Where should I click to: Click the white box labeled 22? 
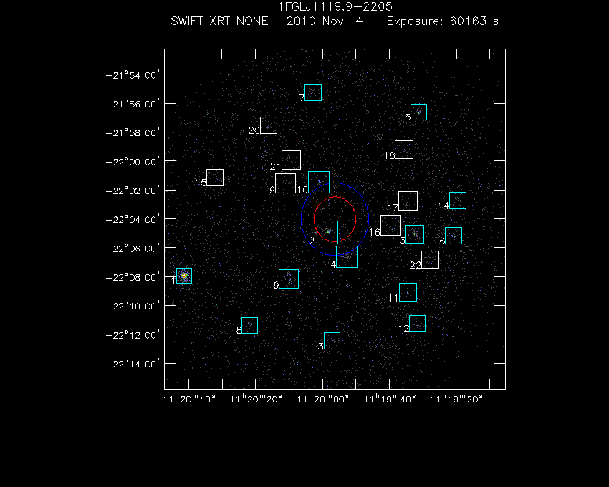pos(430,259)
